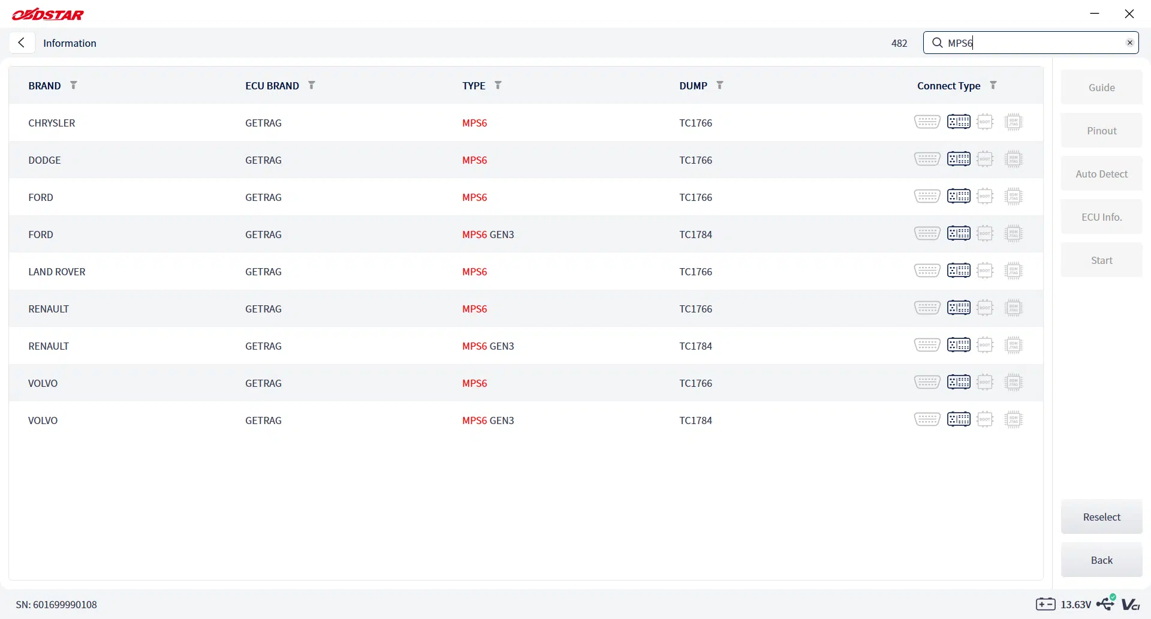Click the Information page title

coord(70,43)
